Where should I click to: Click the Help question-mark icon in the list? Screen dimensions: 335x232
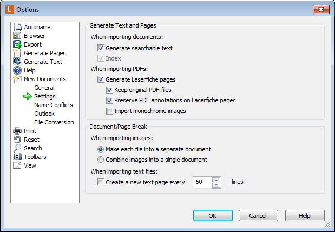coord(17,70)
